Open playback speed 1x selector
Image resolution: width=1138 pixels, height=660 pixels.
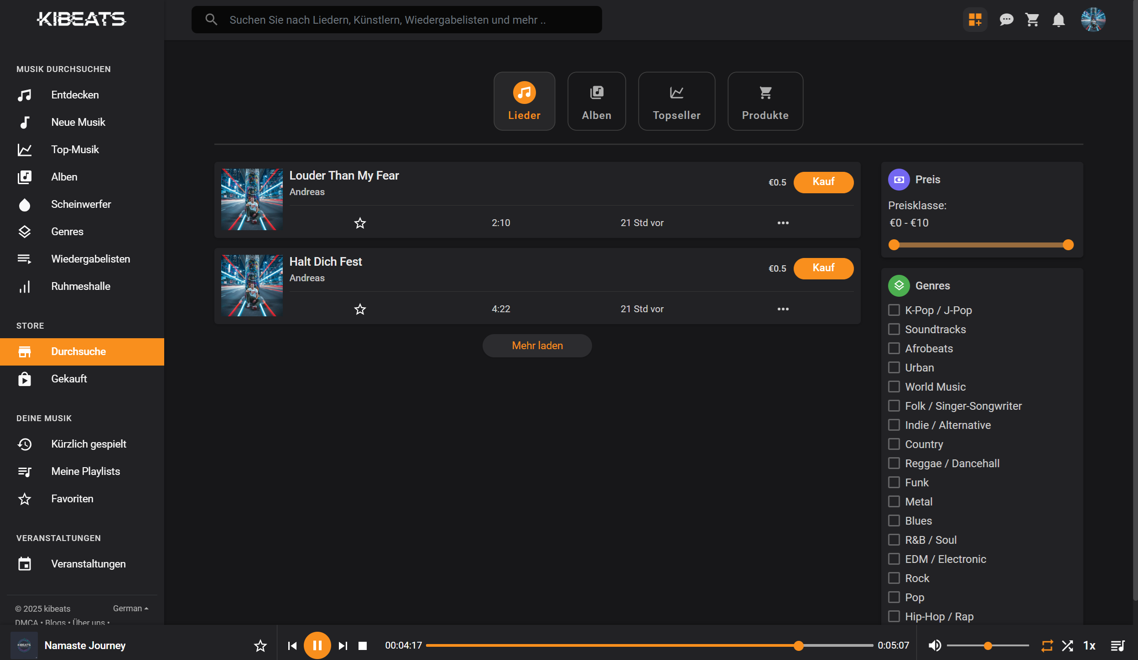(x=1090, y=645)
